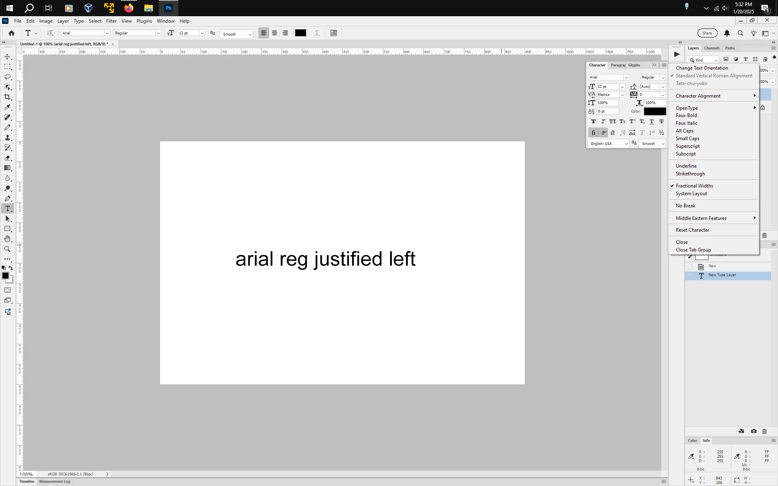
Task: Select the Hand tool
Action: coord(8,239)
